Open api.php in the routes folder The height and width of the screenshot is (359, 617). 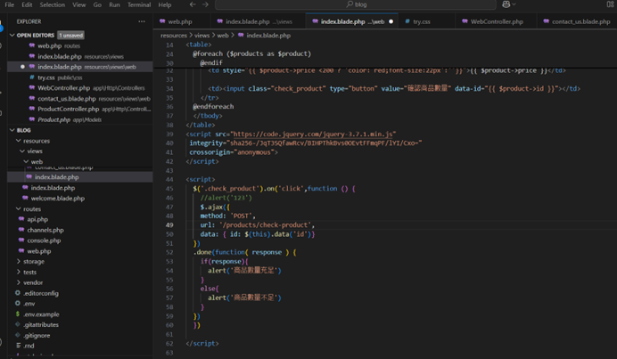pyautogui.click(x=37, y=219)
